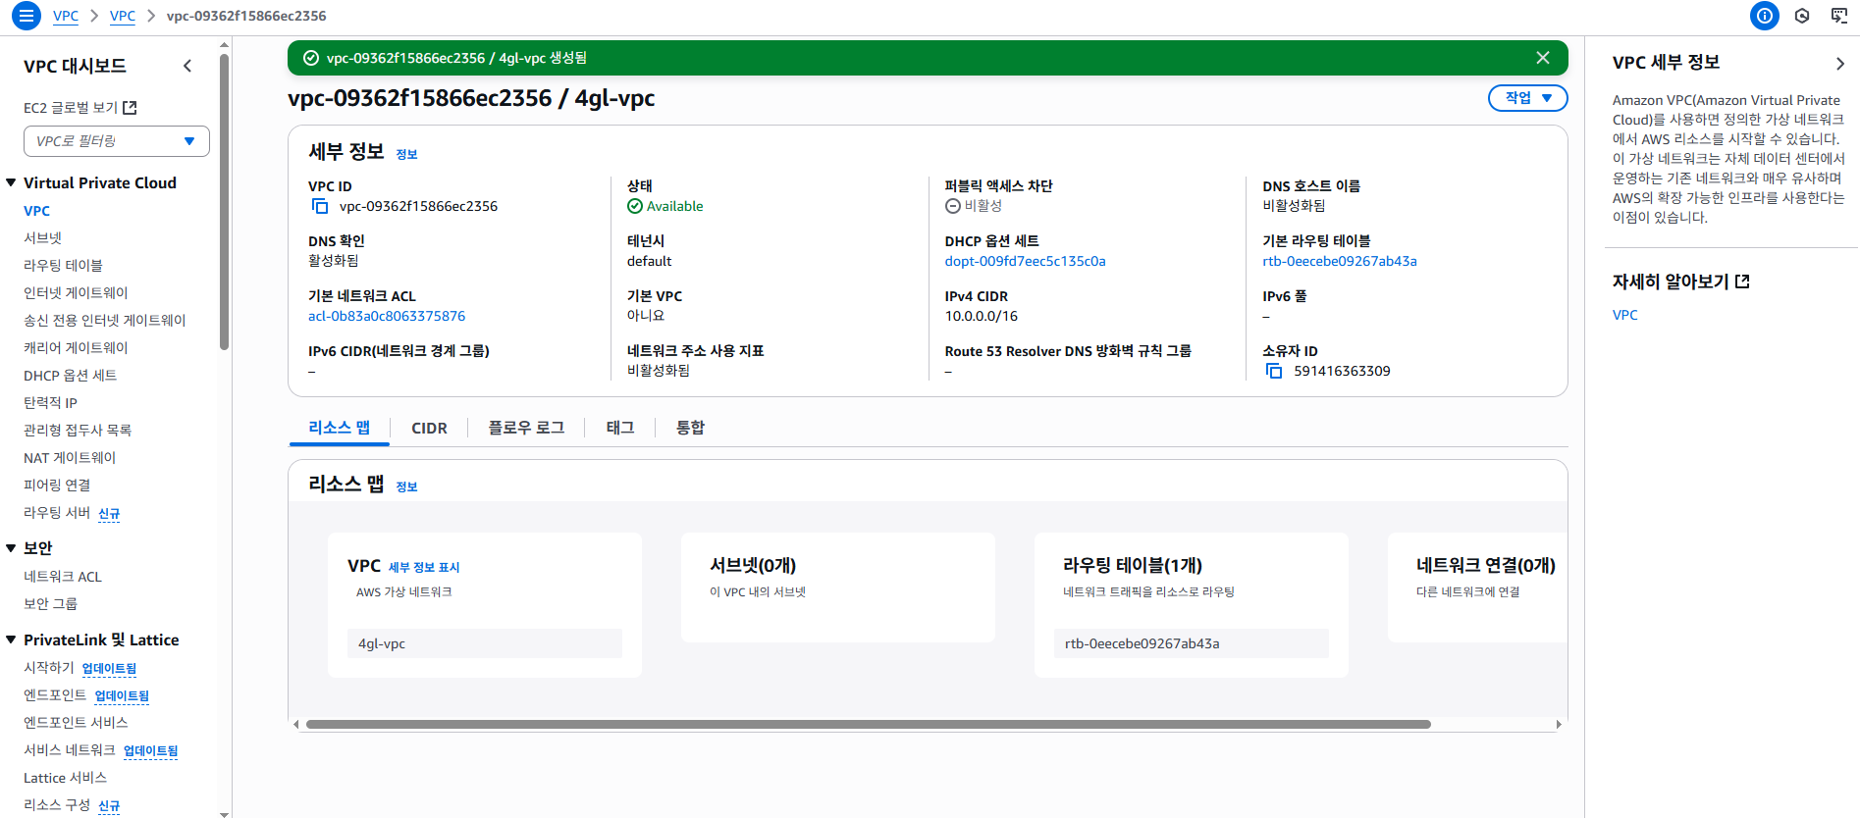This screenshot has height=818, width=1860.
Task: Open 인터넷 게이트웨이 in sidebar
Action: tap(76, 293)
